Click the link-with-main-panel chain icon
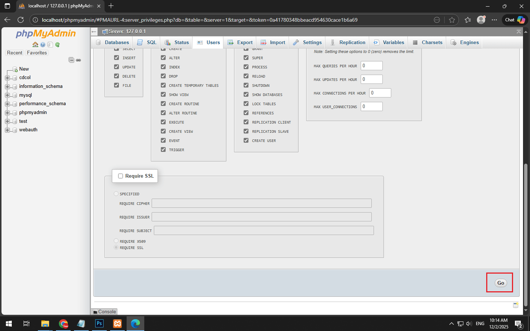 coord(78,60)
